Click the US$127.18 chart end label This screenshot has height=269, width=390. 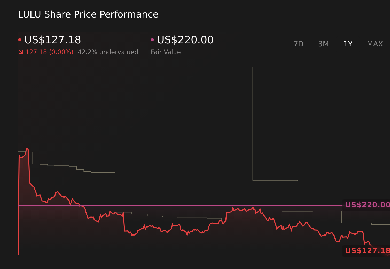coord(367,251)
